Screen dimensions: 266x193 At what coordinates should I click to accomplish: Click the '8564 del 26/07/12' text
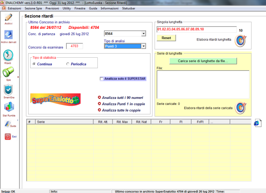[46, 28]
